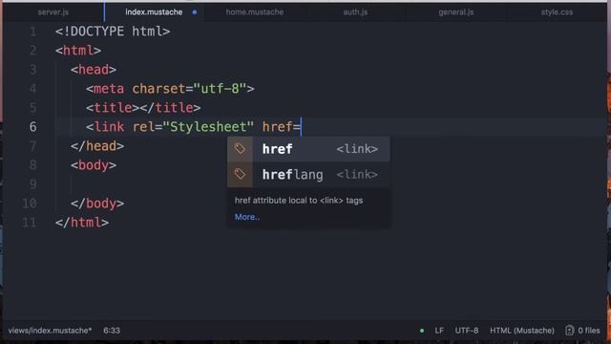Change the LF line ending setting
Viewport: 611px width, 344px height.
[x=439, y=331]
